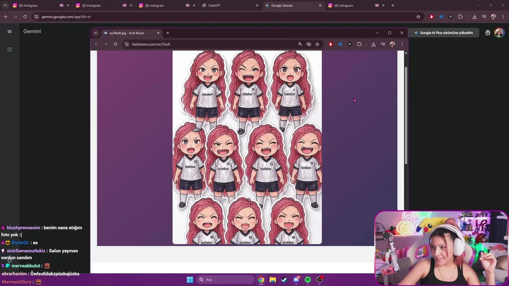This screenshot has width=509, height=286.
Task: Toggle crossed-eye tracking protection icon
Action: point(309,44)
